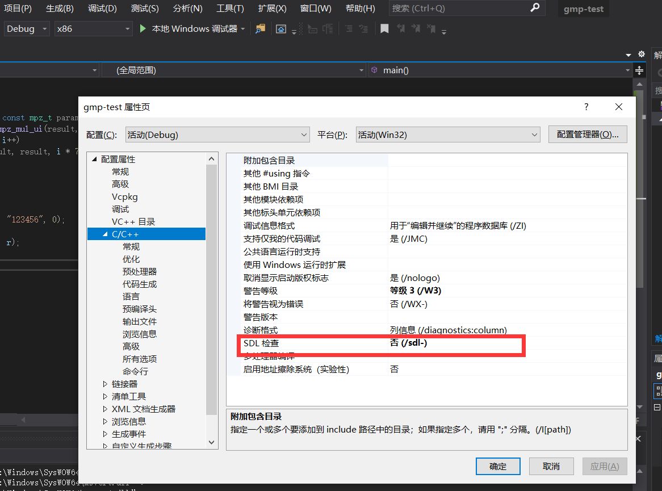
Task: Select 命令行 under C/C++
Action: [136, 372]
